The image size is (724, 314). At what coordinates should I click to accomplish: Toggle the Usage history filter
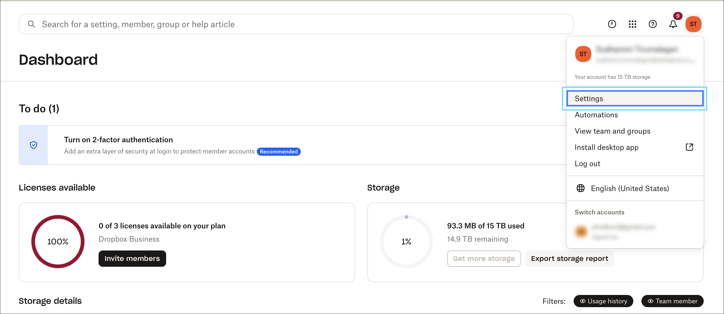click(603, 301)
